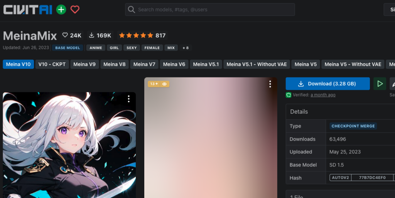Select the MIX tag
This screenshot has width=395, height=198.
[171, 48]
